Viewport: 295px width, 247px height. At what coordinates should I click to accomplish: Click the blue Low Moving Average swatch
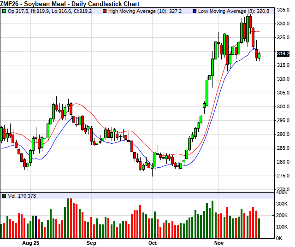195,11
